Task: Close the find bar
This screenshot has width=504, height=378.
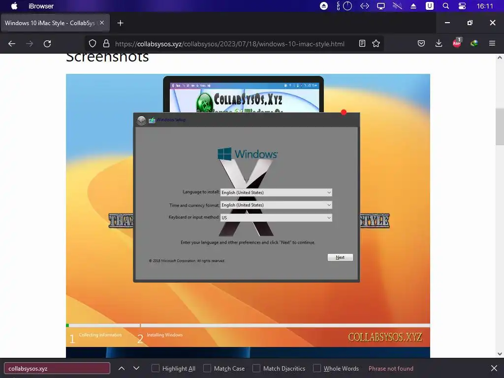Action: coord(494,368)
